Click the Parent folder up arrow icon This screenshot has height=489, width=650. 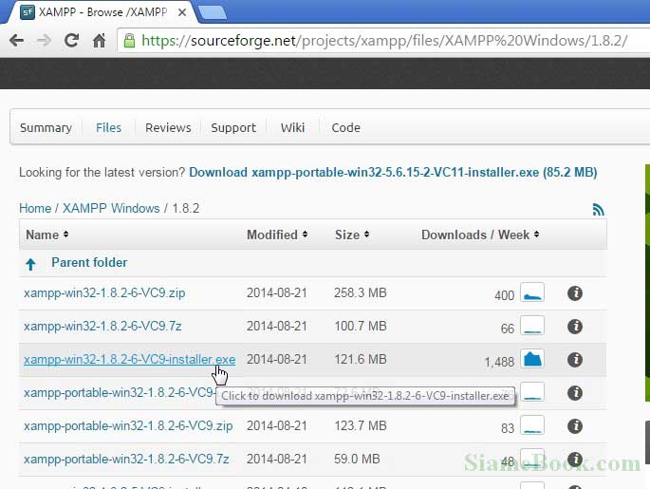tap(30, 264)
